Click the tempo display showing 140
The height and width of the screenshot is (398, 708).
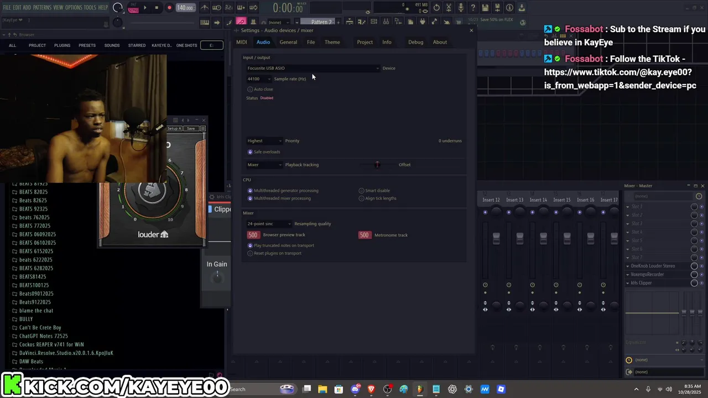pyautogui.click(x=185, y=8)
